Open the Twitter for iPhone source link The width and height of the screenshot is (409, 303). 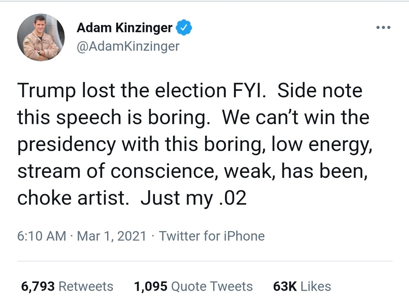pos(211,236)
